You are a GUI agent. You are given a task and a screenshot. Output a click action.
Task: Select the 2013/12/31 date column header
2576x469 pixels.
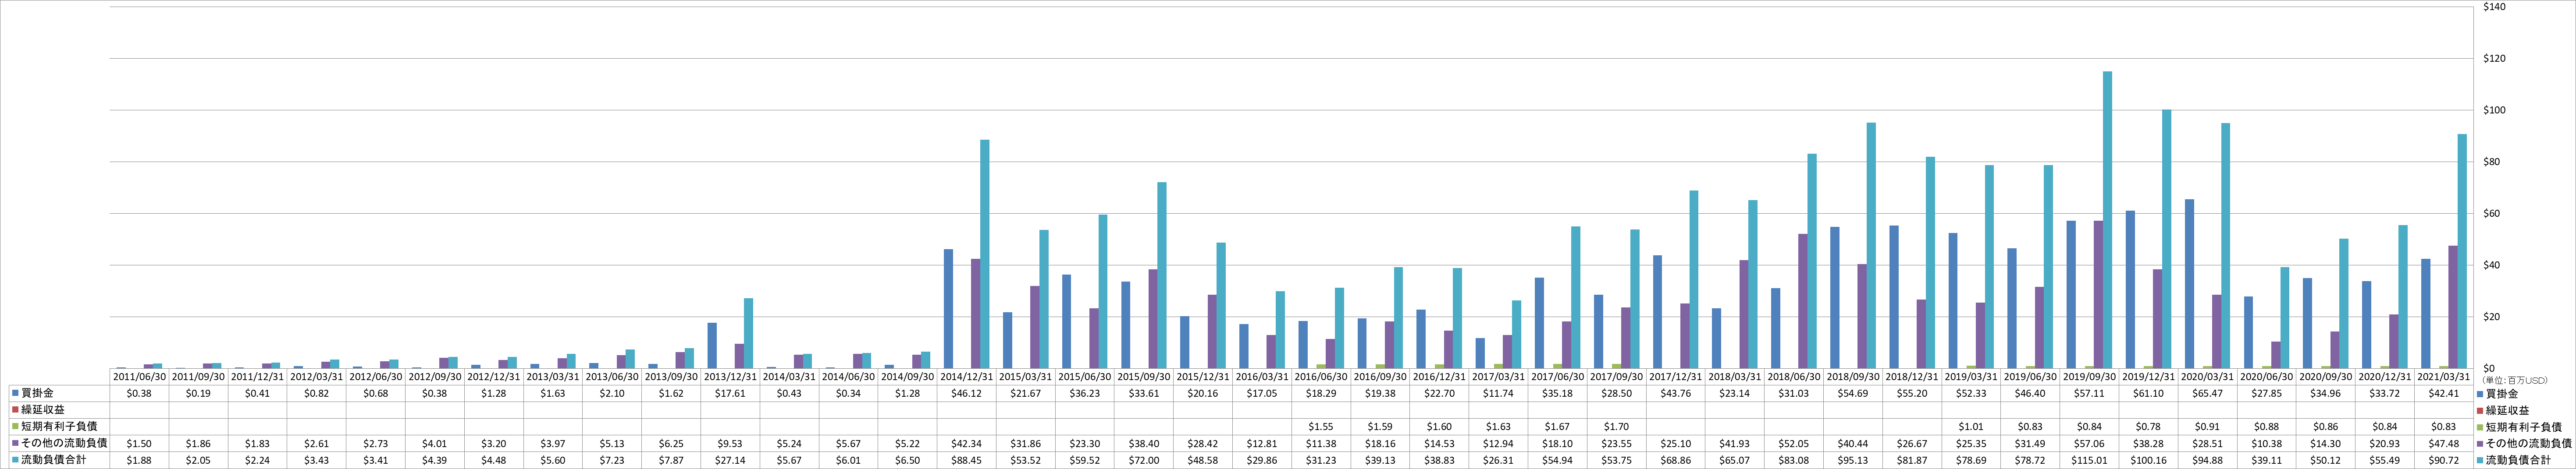pyautogui.click(x=730, y=376)
